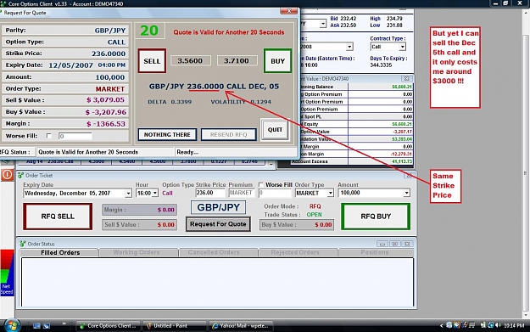Switch to the Filled Orders tab
Image resolution: width=530 pixels, height=332 pixels.
point(60,252)
